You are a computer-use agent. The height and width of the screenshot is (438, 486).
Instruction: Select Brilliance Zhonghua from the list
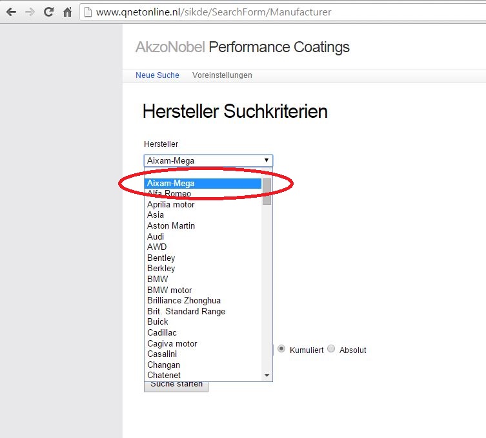203,300
